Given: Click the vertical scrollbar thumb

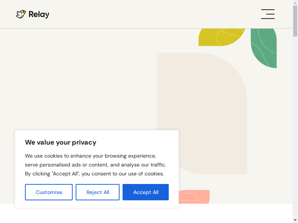Looking at the screenshot, I should [x=295, y=22].
